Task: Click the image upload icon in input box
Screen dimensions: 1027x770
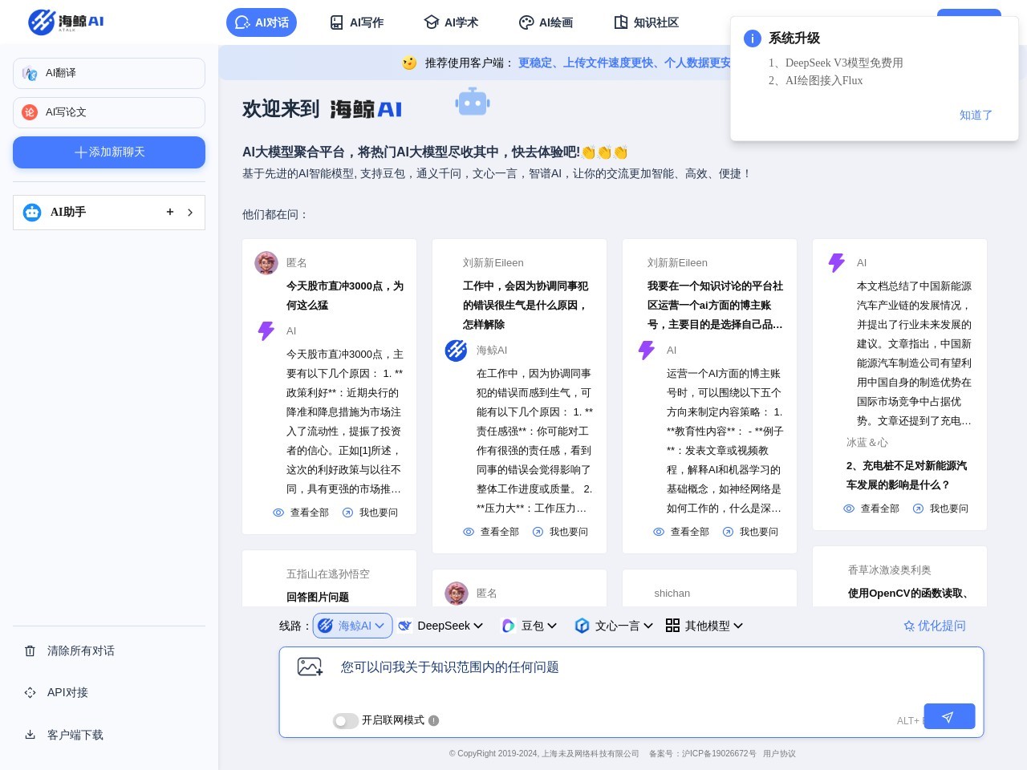Action: [310, 667]
